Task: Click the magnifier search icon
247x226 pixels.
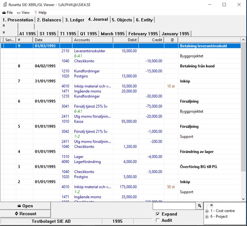Action: tap(199, 206)
